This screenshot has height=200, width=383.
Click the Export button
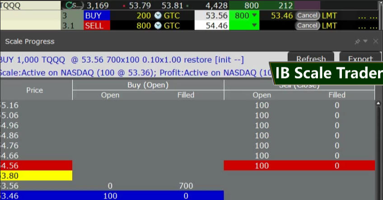click(360, 59)
